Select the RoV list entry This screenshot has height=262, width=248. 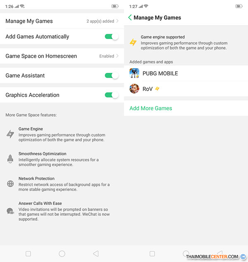coord(148,89)
